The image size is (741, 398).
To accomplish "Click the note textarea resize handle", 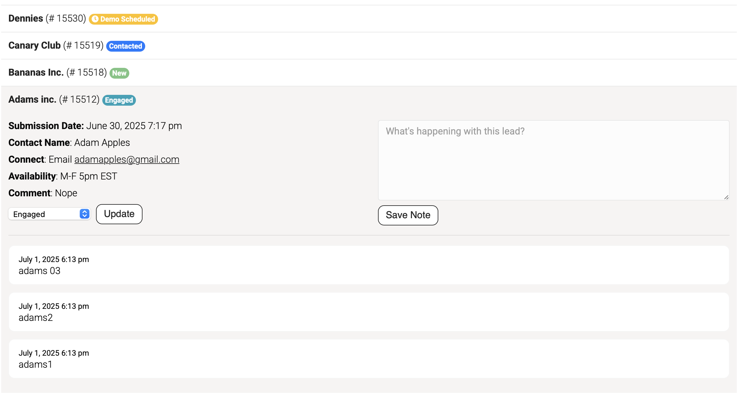I will 726,197.
